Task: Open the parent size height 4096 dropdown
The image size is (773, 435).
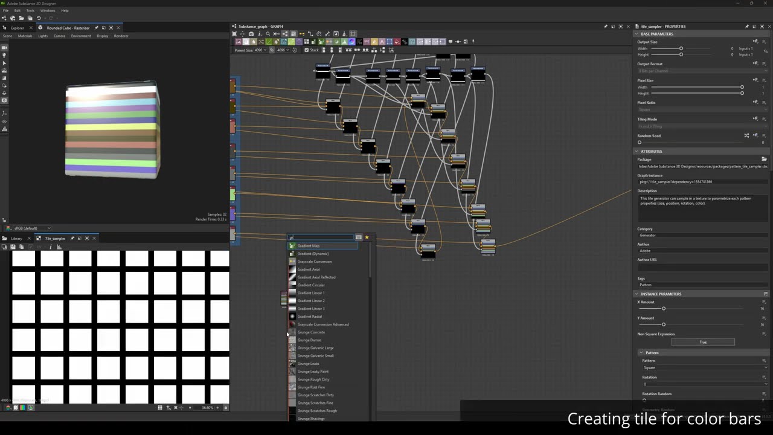Action: (x=283, y=50)
